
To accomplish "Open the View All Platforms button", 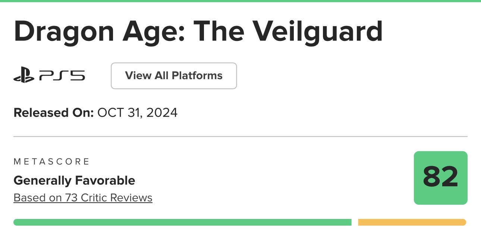I will (x=174, y=76).
